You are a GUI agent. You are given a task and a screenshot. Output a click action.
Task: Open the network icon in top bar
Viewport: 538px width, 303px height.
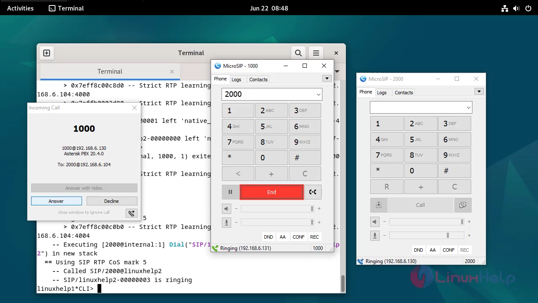(x=505, y=8)
